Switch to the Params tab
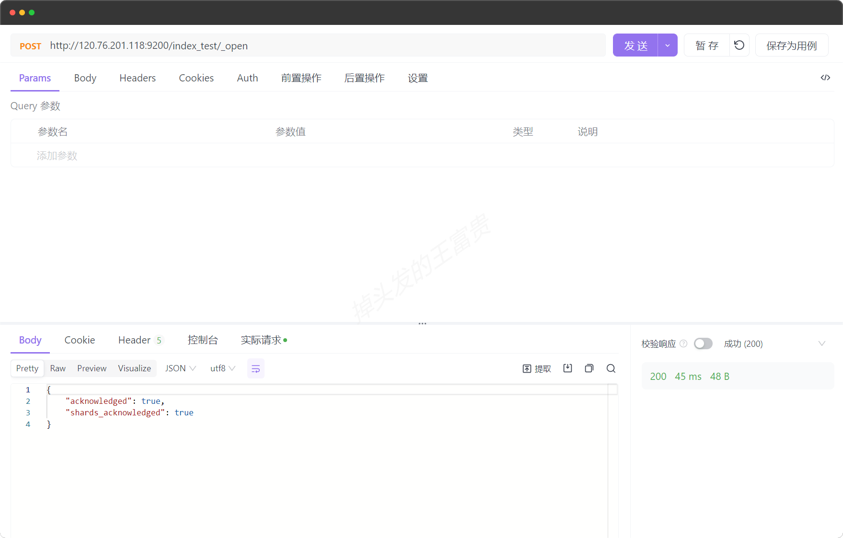Viewport: 843px width, 538px height. point(35,78)
